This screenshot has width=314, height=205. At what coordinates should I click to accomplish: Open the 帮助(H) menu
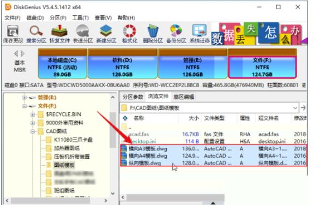click(126, 18)
